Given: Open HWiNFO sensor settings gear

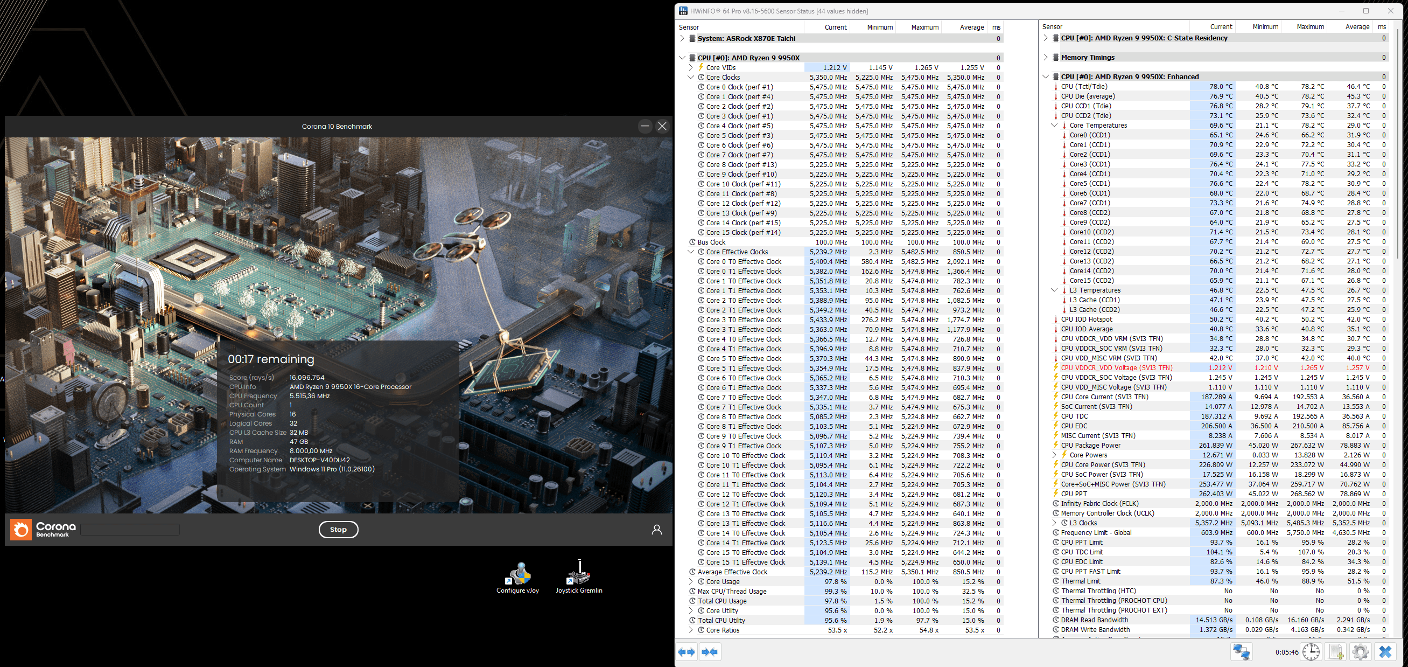Looking at the screenshot, I should [1360, 652].
